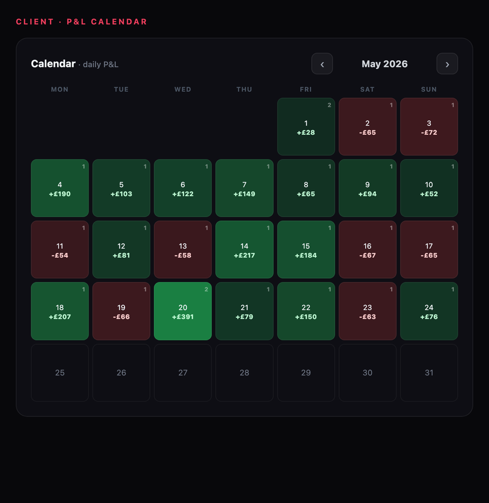Select the day 6 cell with +£122
This screenshot has width=489, height=503.
pos(183,188)
